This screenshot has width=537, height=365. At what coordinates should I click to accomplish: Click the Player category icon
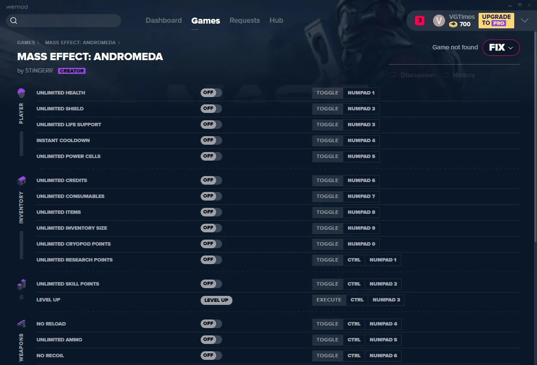point(21,93)
